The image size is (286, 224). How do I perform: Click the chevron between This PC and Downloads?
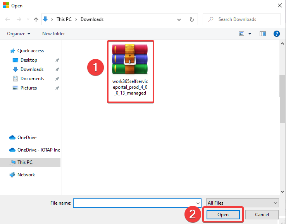[x=76, y=19]
